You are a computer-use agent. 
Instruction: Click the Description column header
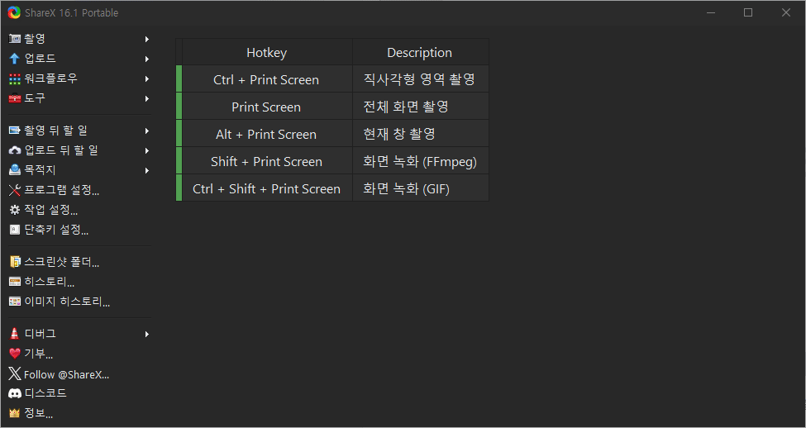coord(421,52)
